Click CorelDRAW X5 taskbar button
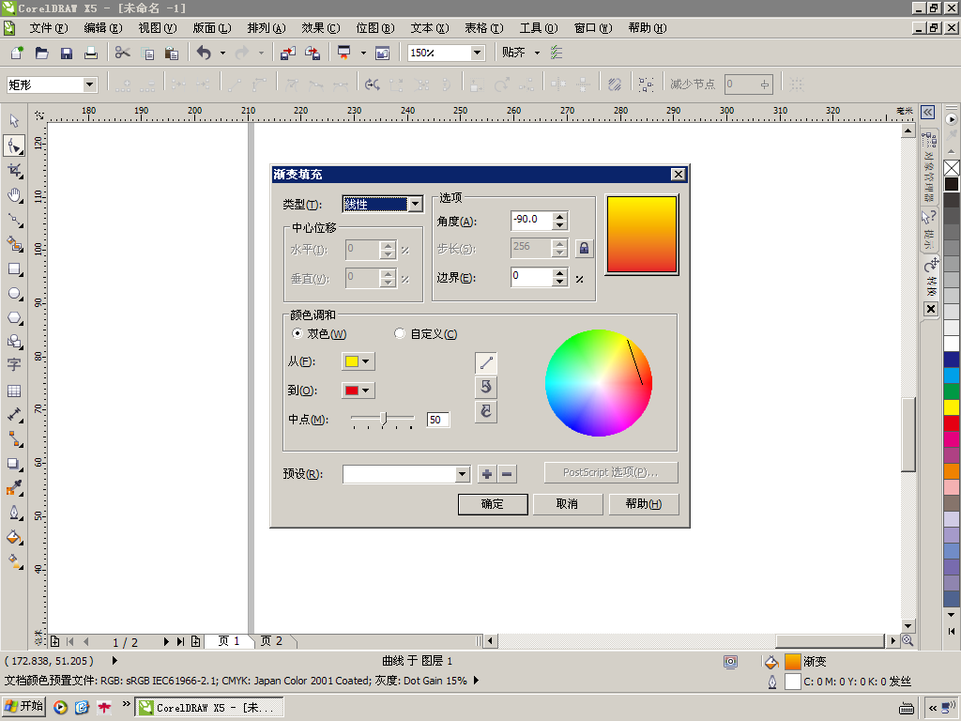 [x=209, y=708]
